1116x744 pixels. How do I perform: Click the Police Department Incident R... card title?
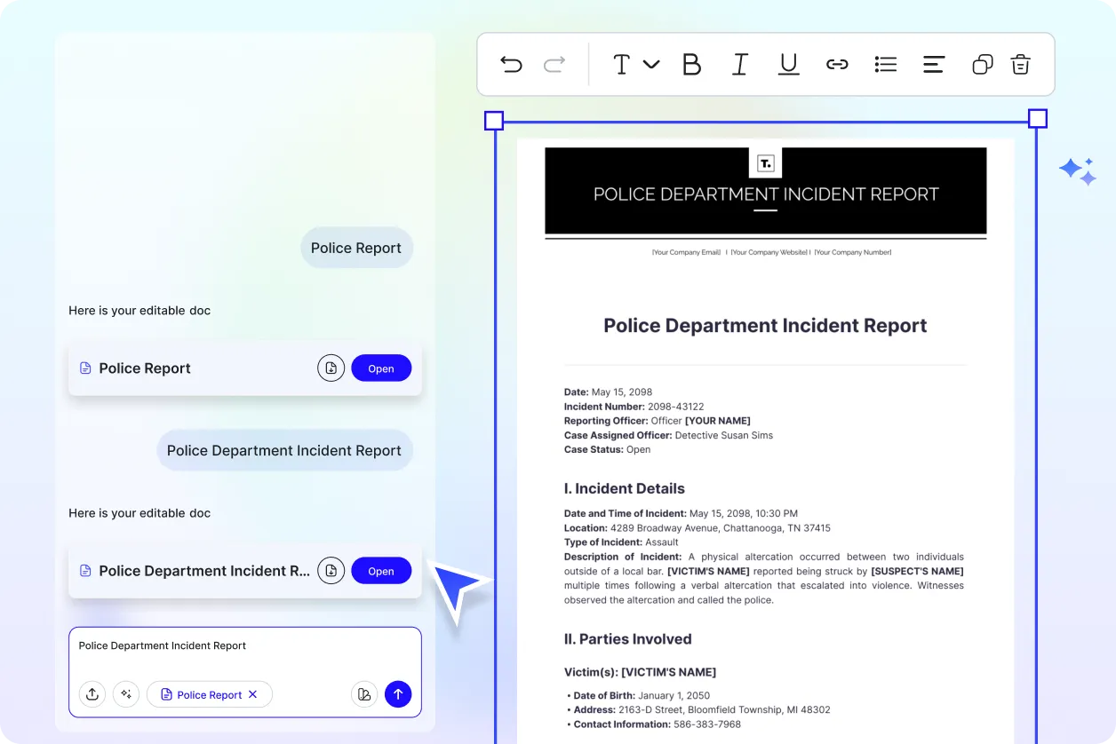(x=204, y=571)
